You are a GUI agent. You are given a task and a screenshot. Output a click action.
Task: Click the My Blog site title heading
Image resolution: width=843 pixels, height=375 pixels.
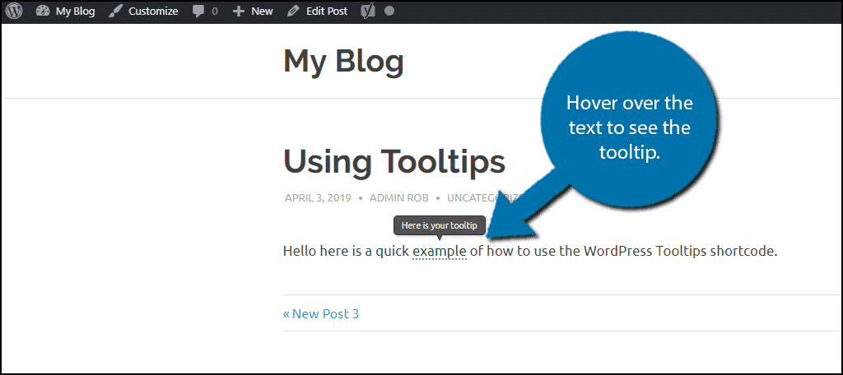pos(343,61)
